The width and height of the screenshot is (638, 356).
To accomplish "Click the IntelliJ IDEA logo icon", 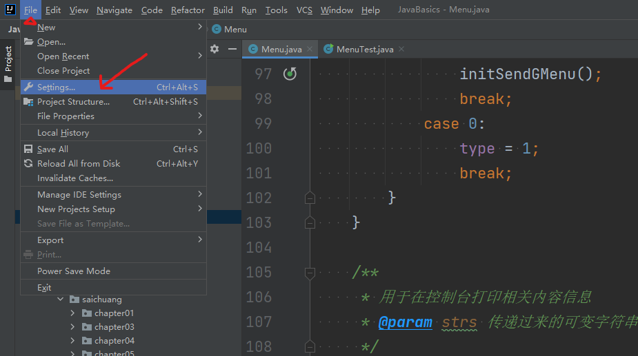I will pos(10,10).
